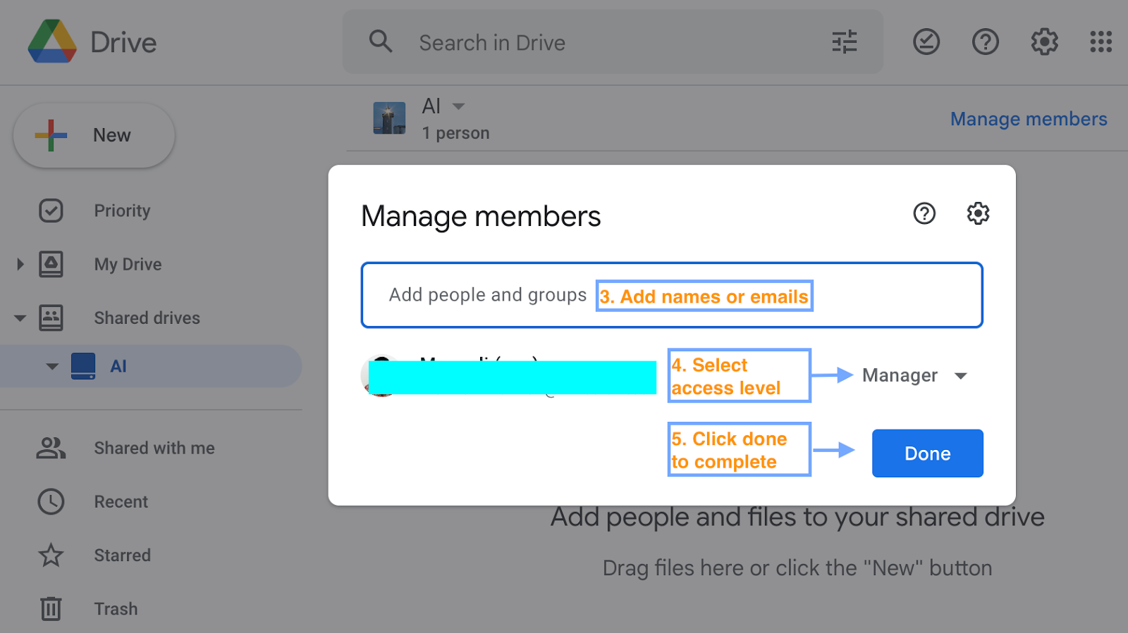Collapse the Shared drives tree arrow

[x=20, y=318]
